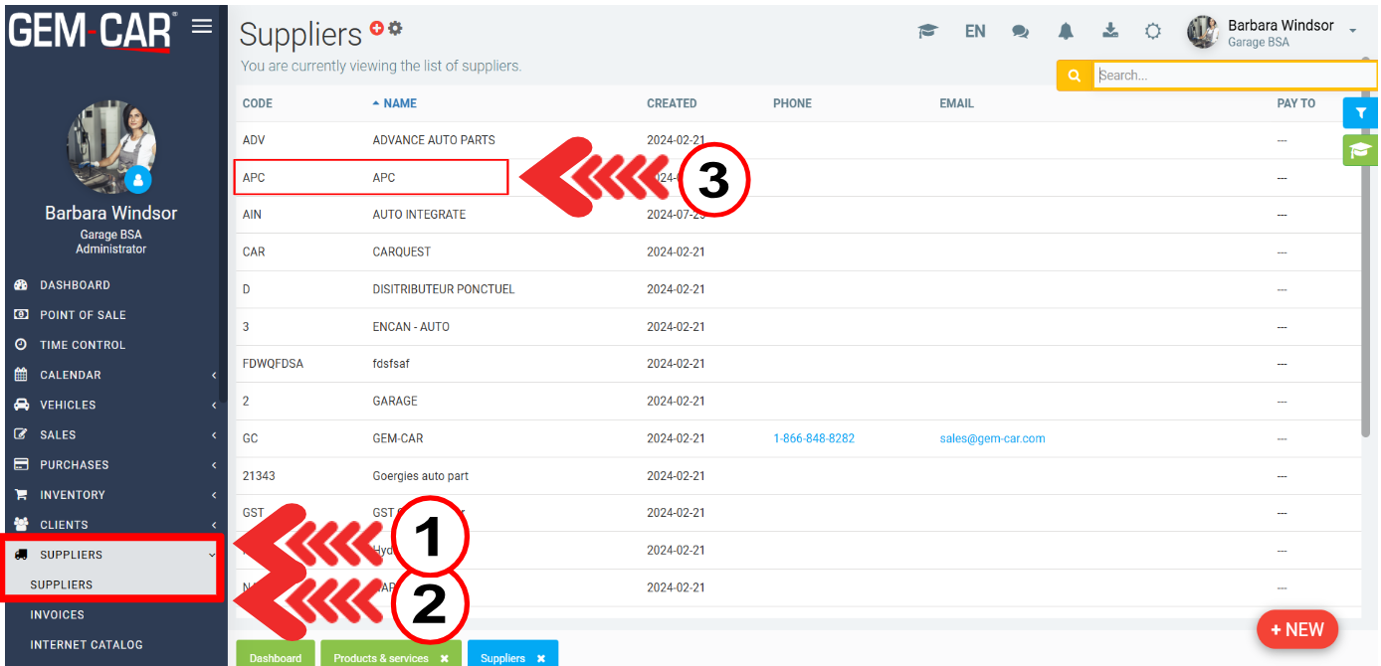Toggle the brightness theme icon in header

pos(1153,32)
